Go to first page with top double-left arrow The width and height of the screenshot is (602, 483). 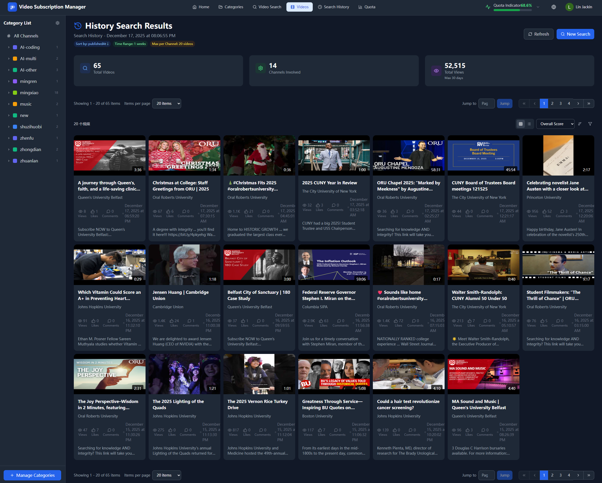524,103
